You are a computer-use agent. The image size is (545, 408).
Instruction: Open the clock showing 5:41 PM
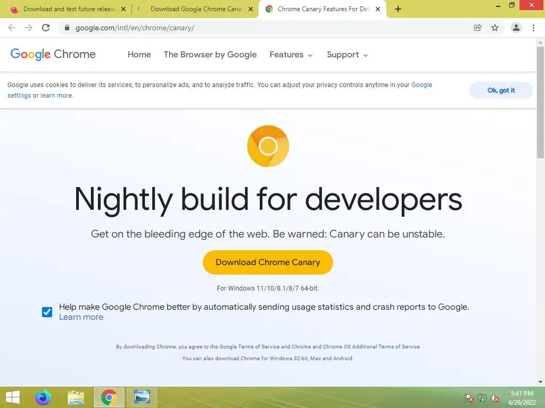522,398
